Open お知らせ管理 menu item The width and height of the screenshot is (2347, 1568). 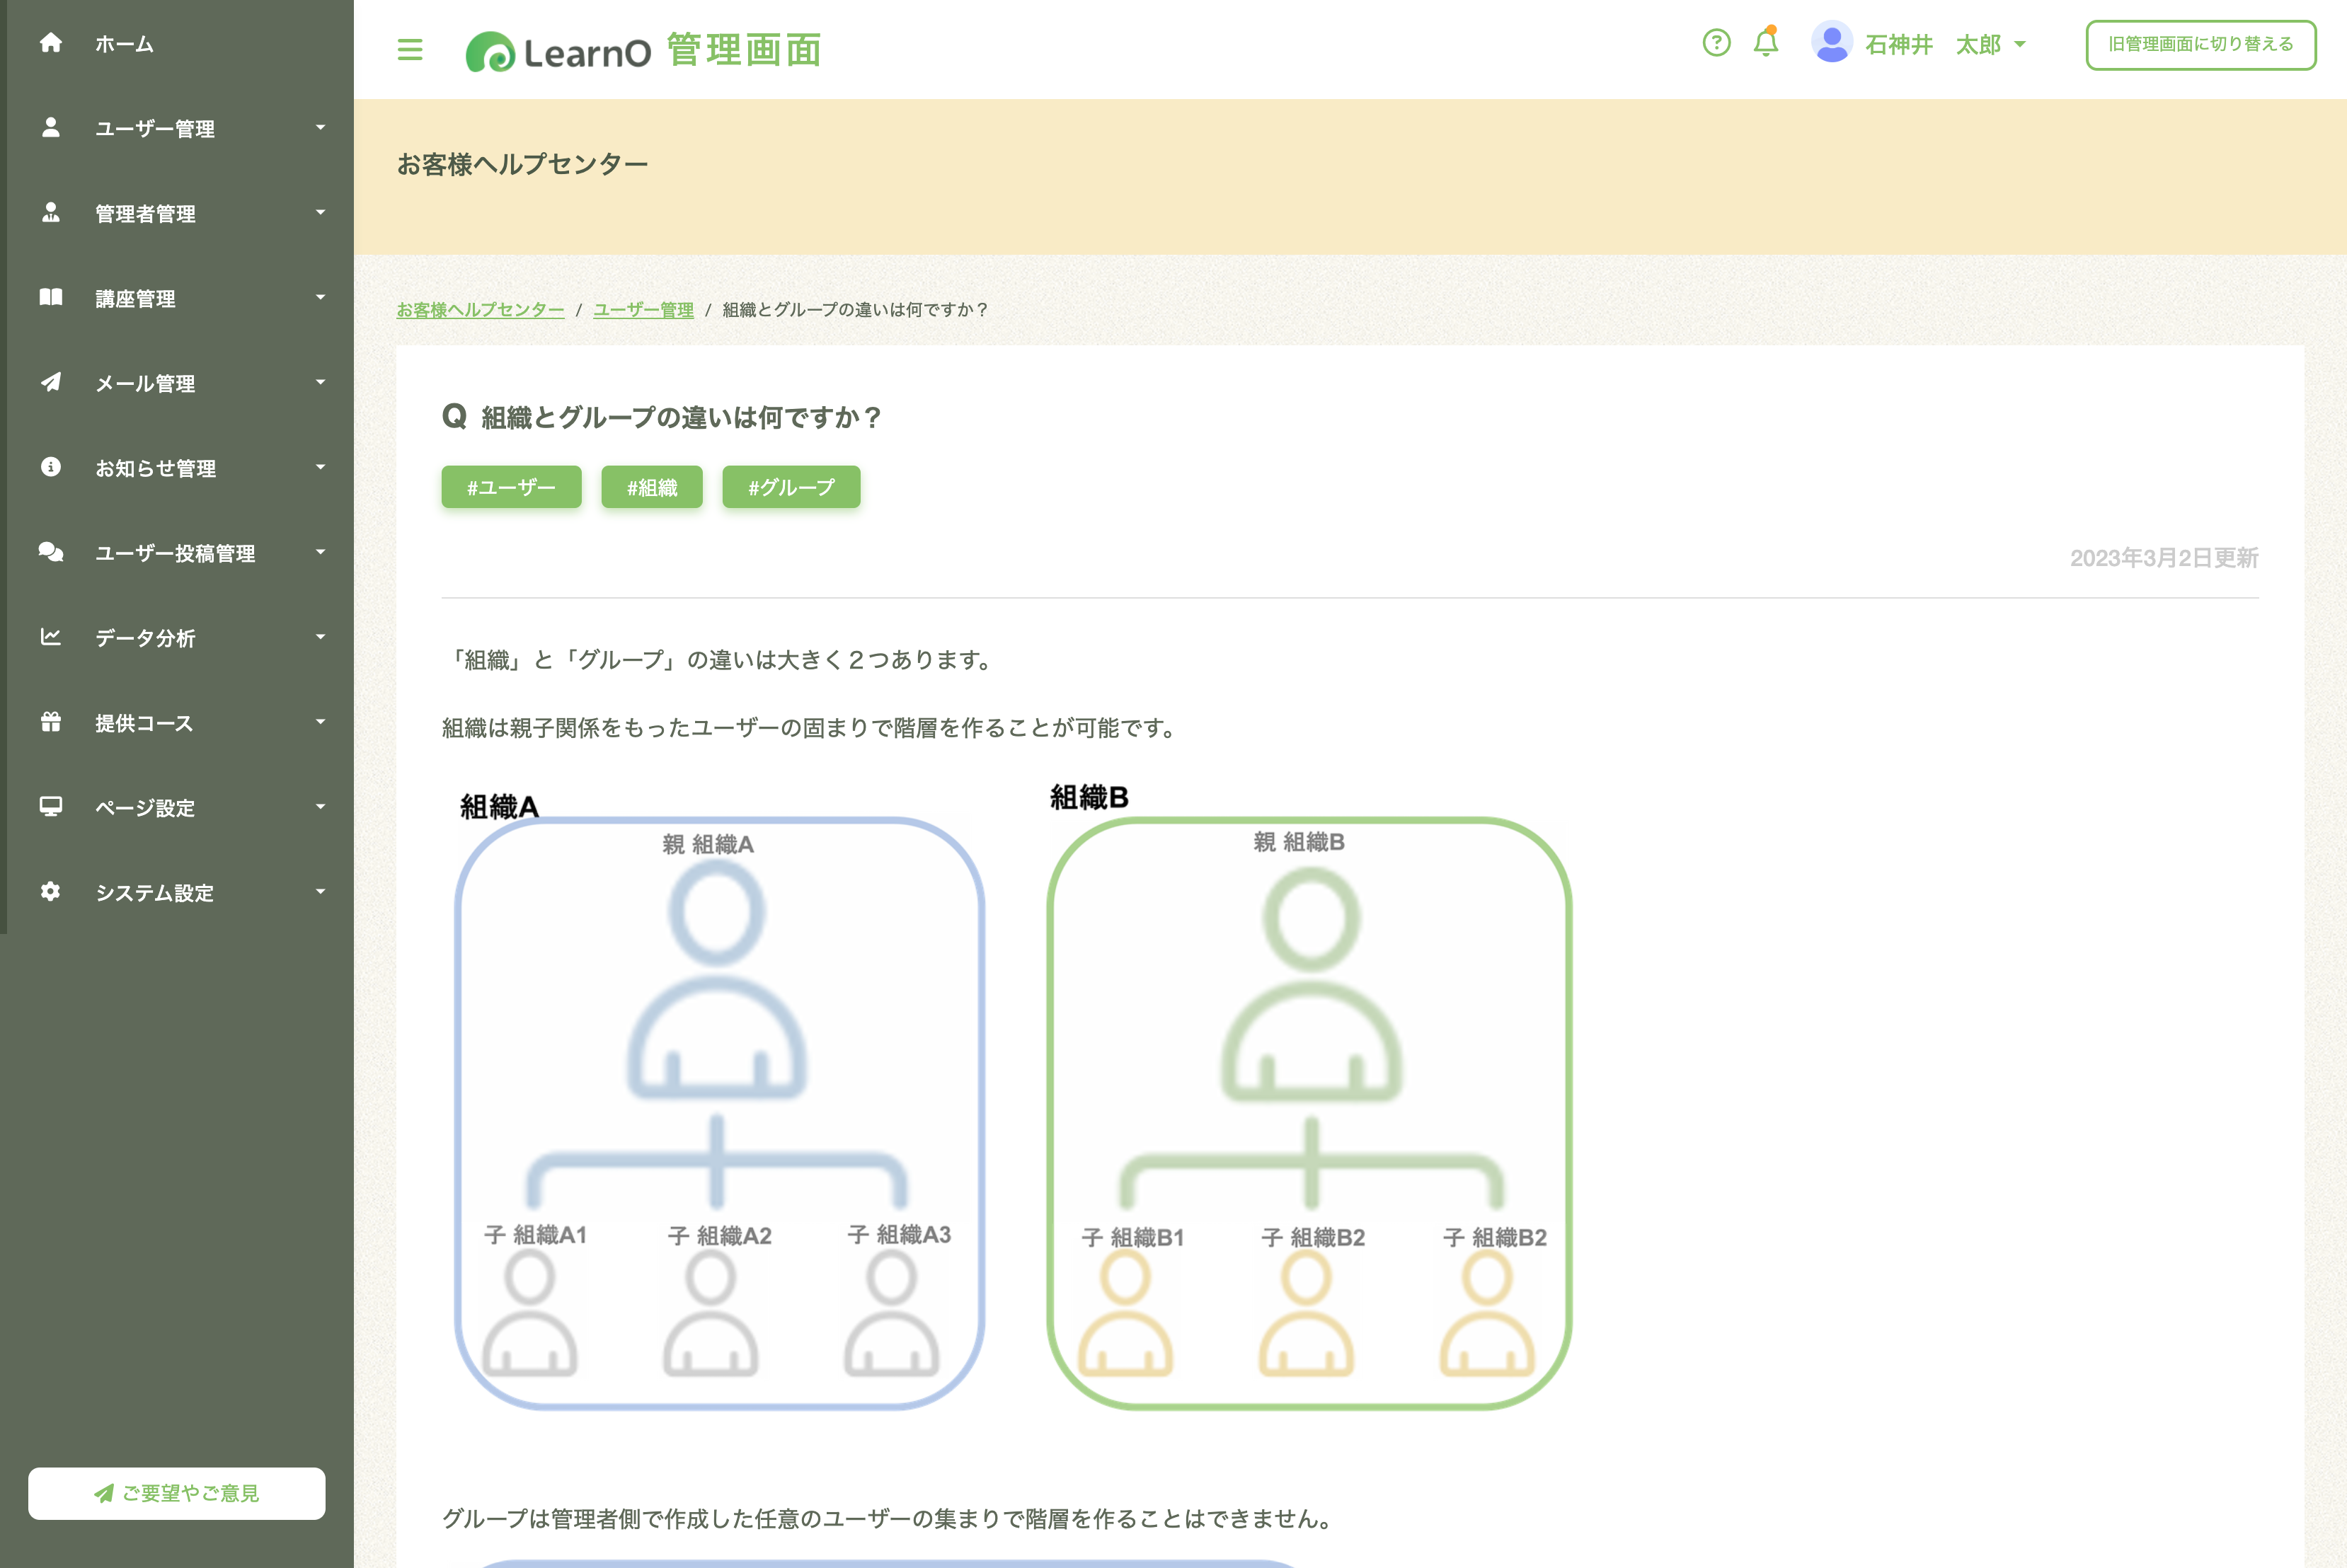click(155, 468)
